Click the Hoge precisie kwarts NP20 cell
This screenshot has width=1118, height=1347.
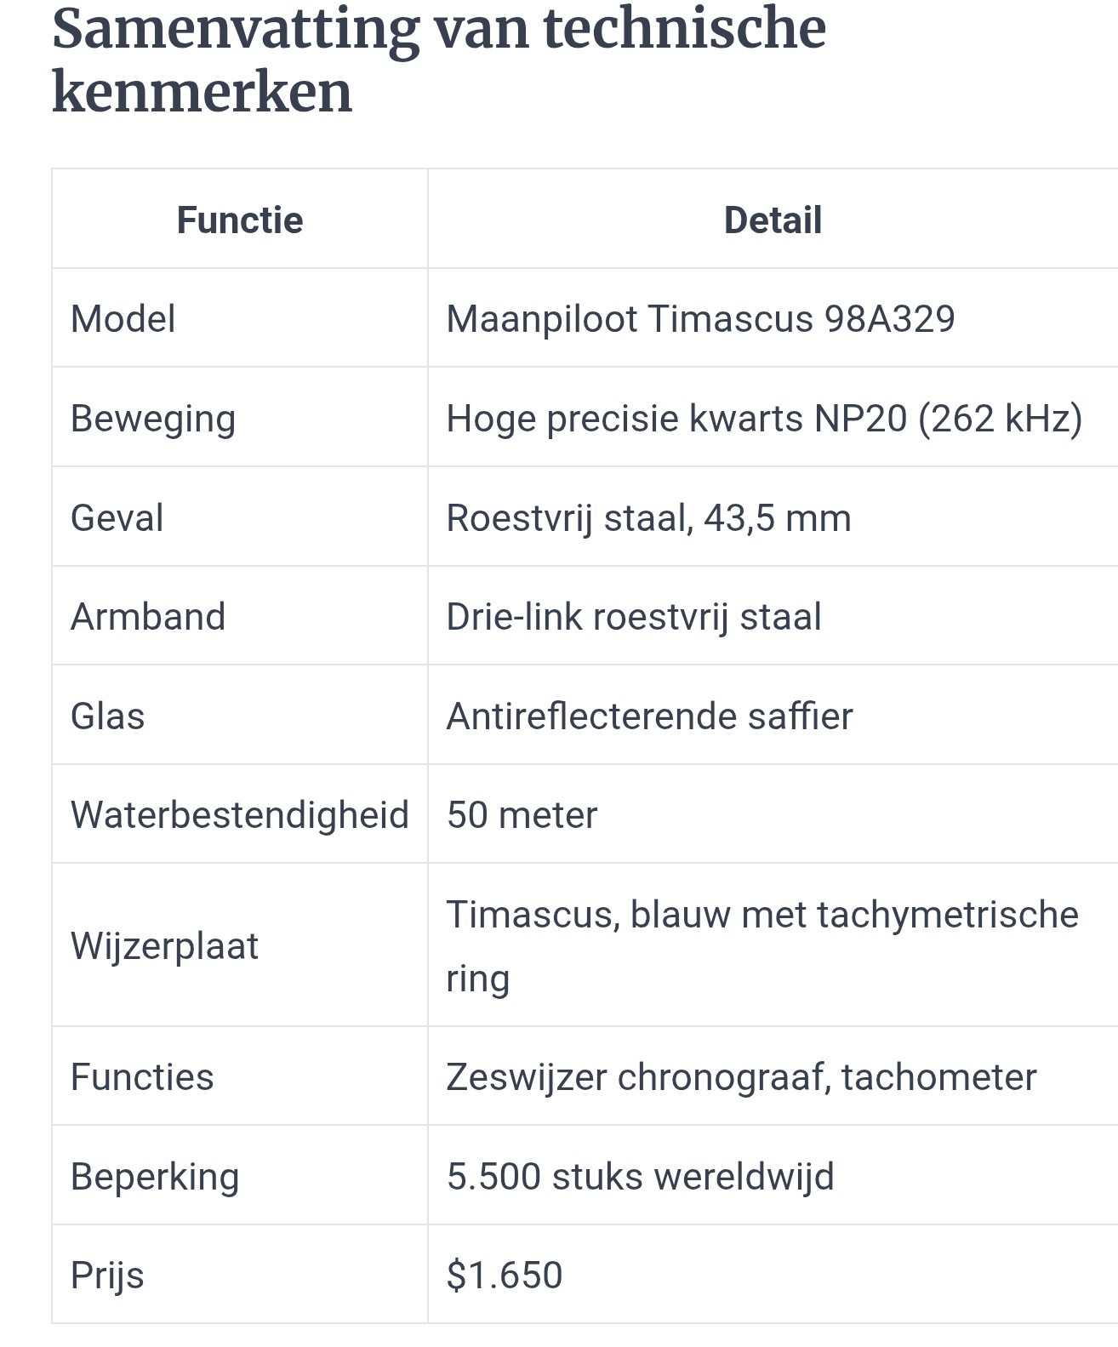coord(773,418)
